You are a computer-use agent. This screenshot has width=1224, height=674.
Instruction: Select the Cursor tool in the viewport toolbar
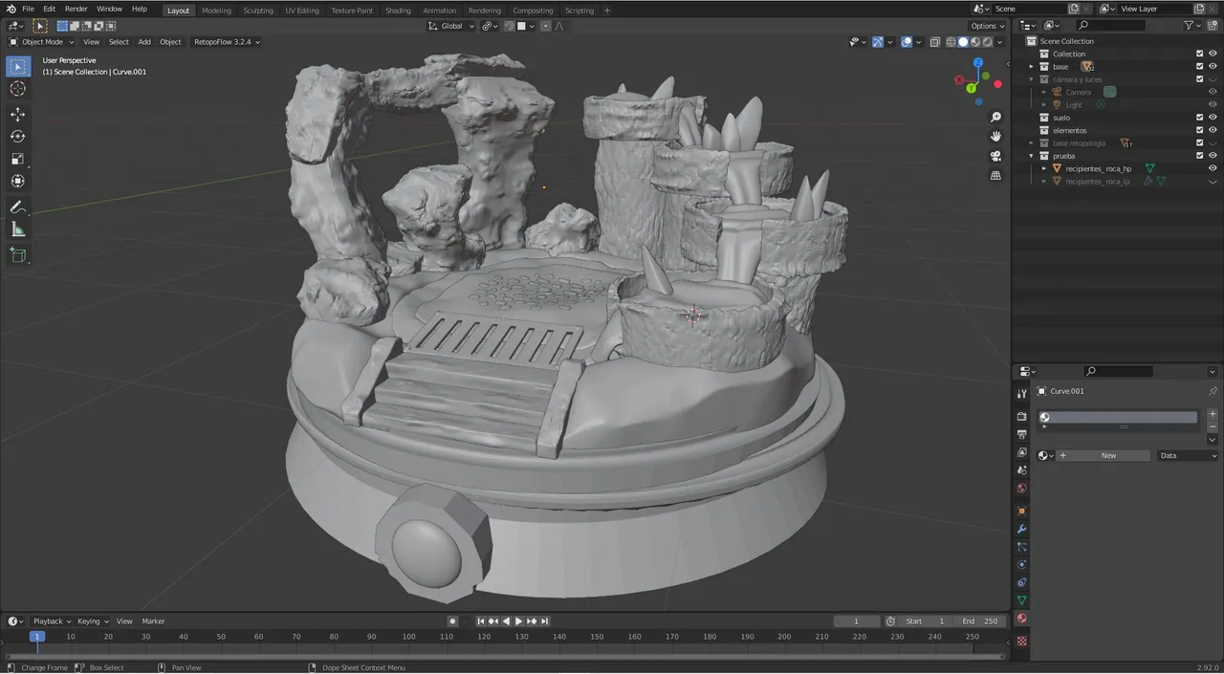[x=18, y=89]
